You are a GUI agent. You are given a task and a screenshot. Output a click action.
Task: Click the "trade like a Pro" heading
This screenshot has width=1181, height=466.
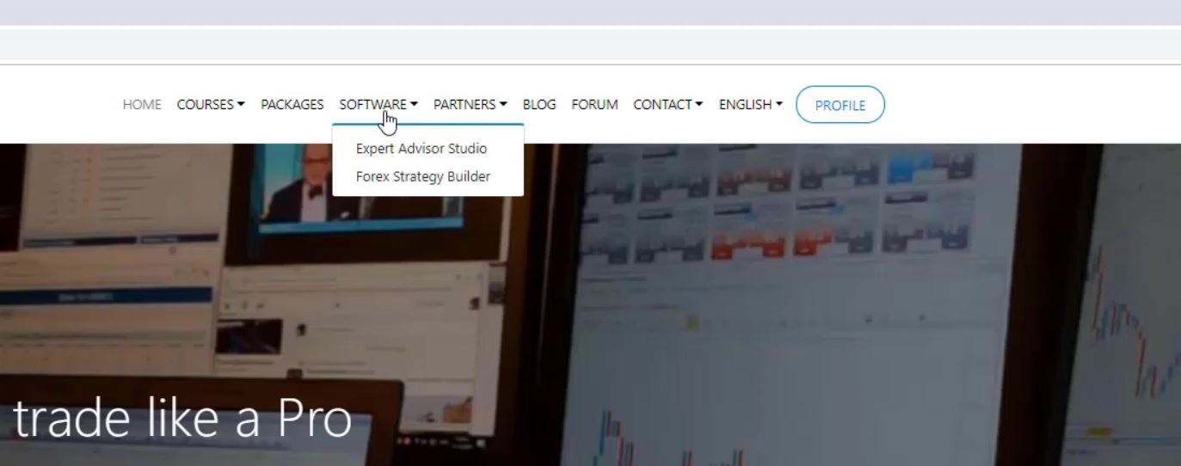point(182,420)
